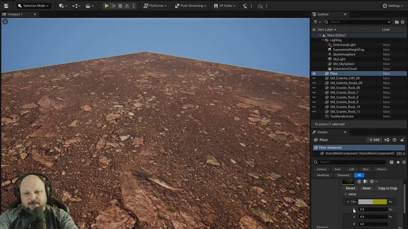This screenshot has width=408, height=229.
Task: Close the Outliner tab
Action: 345,14
